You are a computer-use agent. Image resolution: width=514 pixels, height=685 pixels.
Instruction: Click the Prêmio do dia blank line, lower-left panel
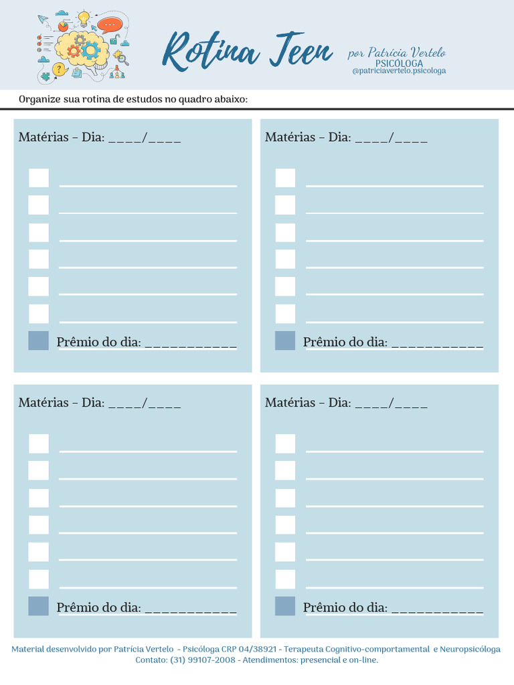191,609
